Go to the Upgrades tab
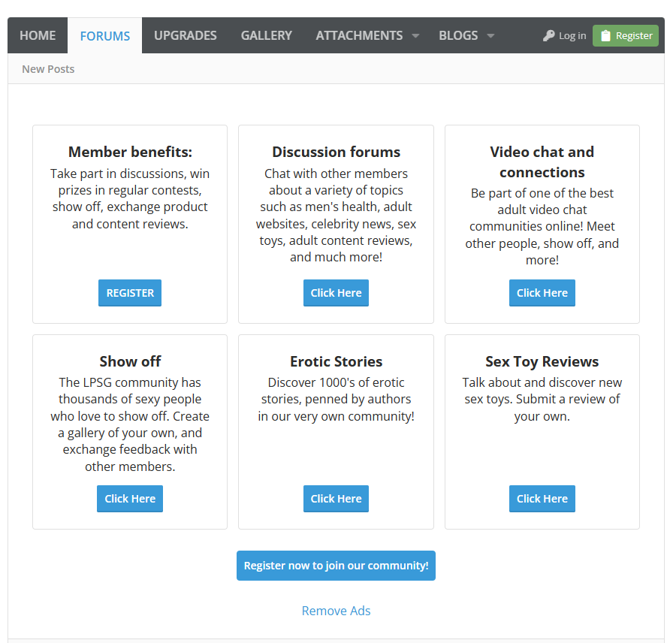The width and height of the screenshot is (670, 643). (x=186, y=35)
